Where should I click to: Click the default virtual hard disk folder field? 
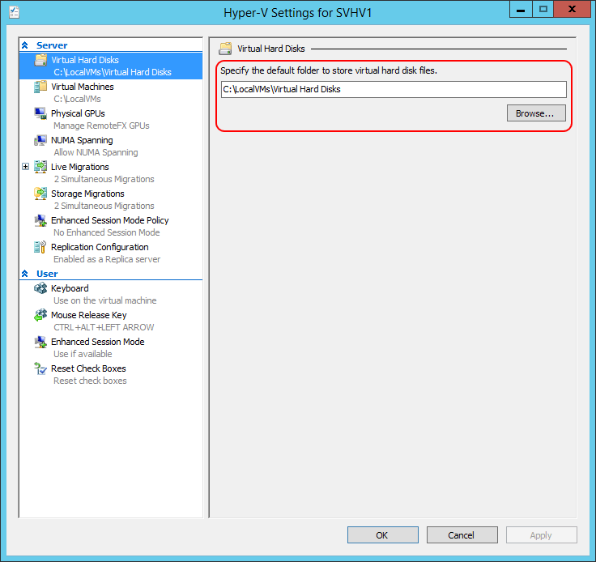tap(394, 89)
